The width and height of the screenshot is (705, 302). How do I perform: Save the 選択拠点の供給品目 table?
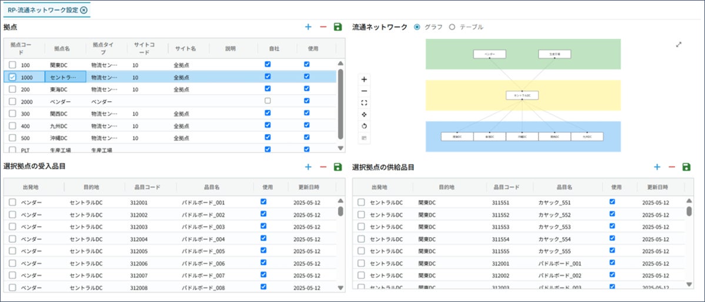pos(686,167)
